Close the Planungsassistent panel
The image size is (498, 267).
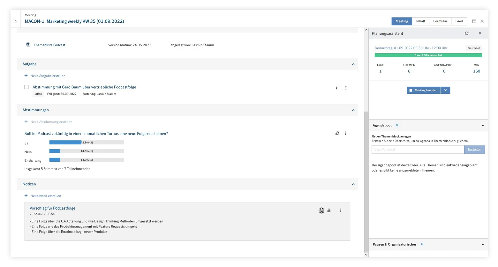click(x=480, y=33)
